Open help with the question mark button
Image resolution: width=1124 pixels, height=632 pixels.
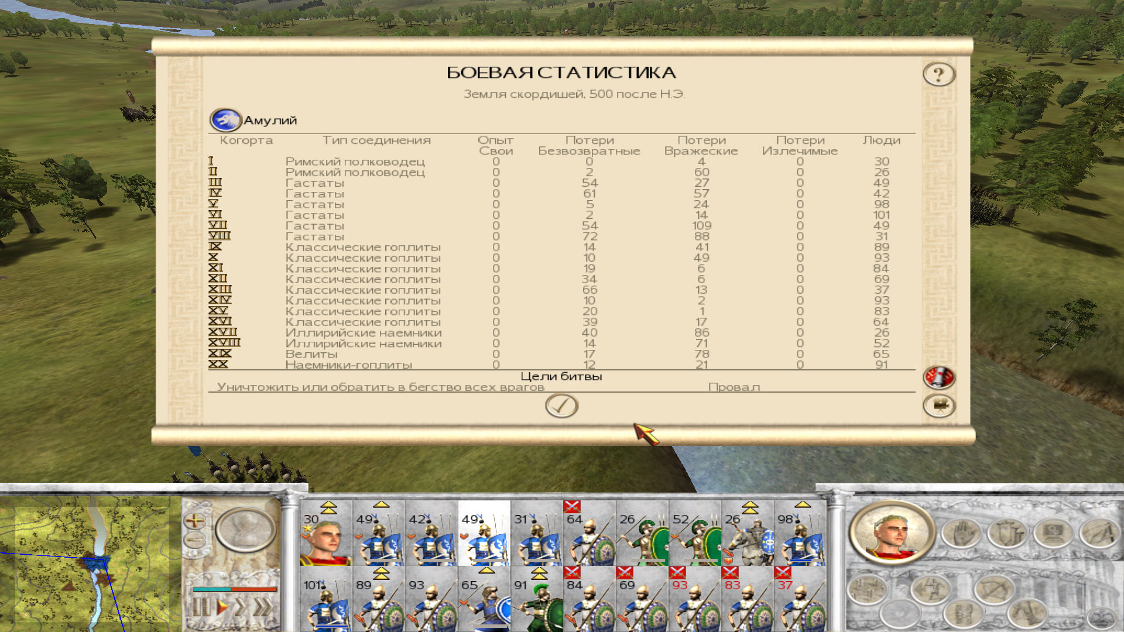pos(939,74)
